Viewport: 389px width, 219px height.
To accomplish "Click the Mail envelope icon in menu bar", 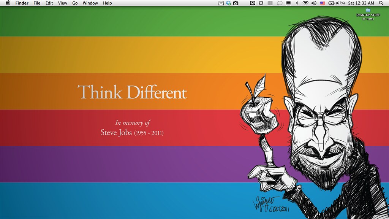I will [221, 3].
